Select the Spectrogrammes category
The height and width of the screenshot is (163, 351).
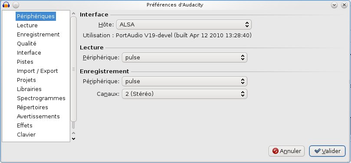(x=41, y=98)
